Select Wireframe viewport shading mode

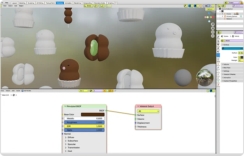point(203,6)
